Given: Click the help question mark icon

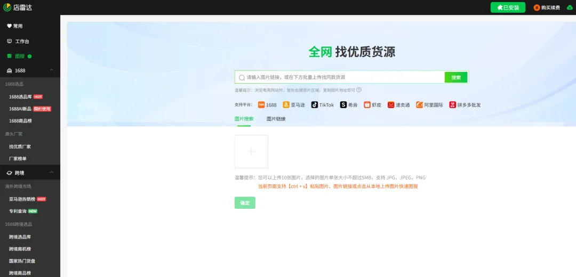Looking at the screenshot, I should [359, 89].
